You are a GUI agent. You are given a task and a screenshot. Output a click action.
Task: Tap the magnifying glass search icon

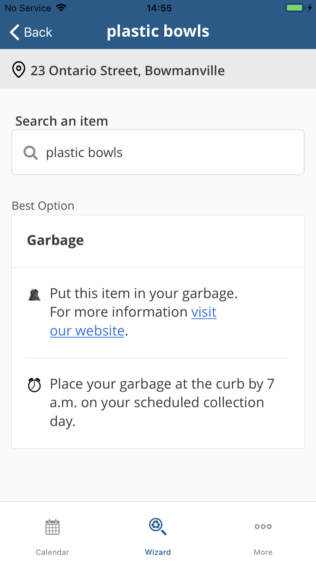(30, 153)
